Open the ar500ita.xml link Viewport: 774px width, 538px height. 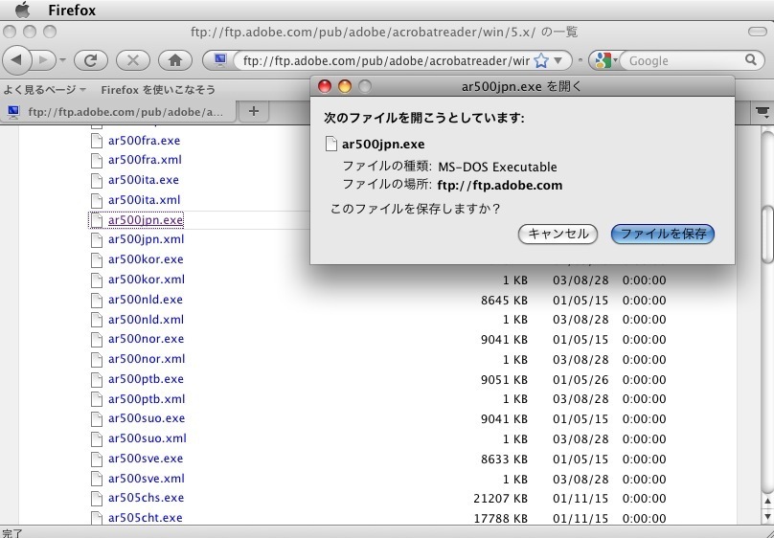click(x=144, y=200)
